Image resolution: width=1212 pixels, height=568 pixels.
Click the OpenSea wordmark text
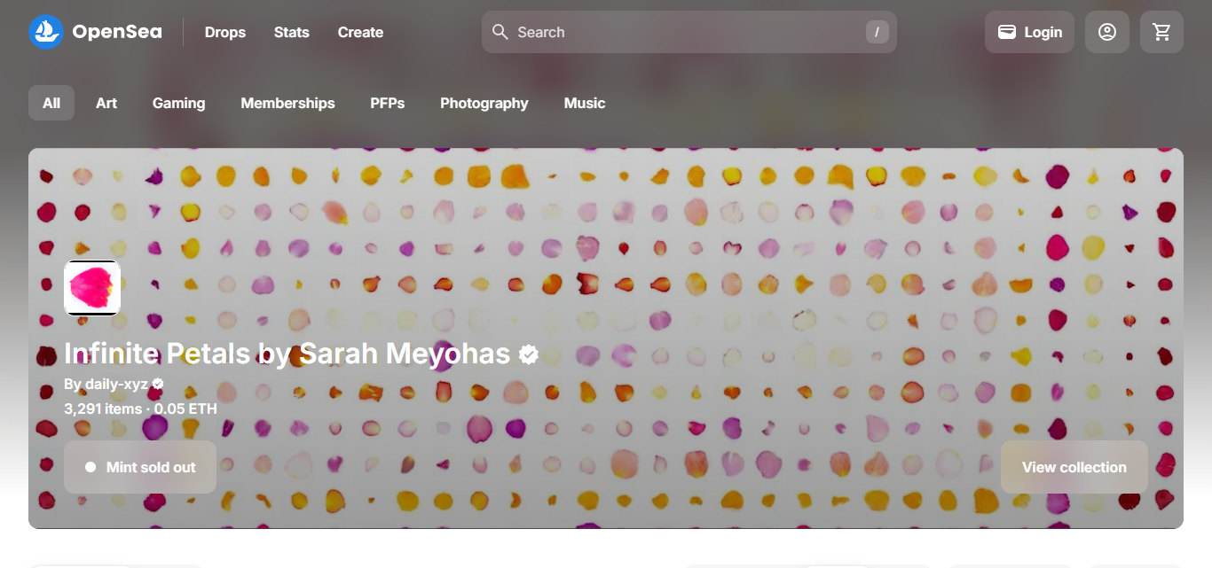(117, 32)
